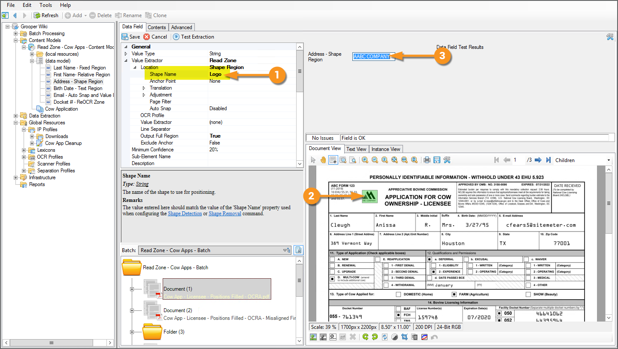This screenshot has height=349, width=618.
Task: Click the save image disk icon in viewer
Action: coord(437,160)
